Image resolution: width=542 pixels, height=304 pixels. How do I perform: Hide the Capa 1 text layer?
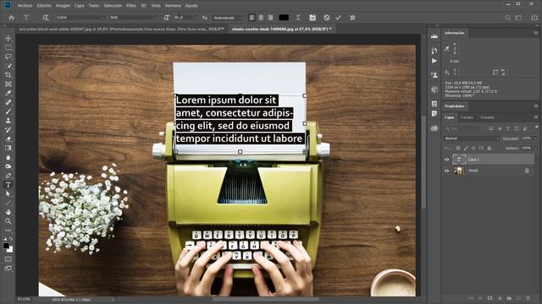click(x=446, y=160)
